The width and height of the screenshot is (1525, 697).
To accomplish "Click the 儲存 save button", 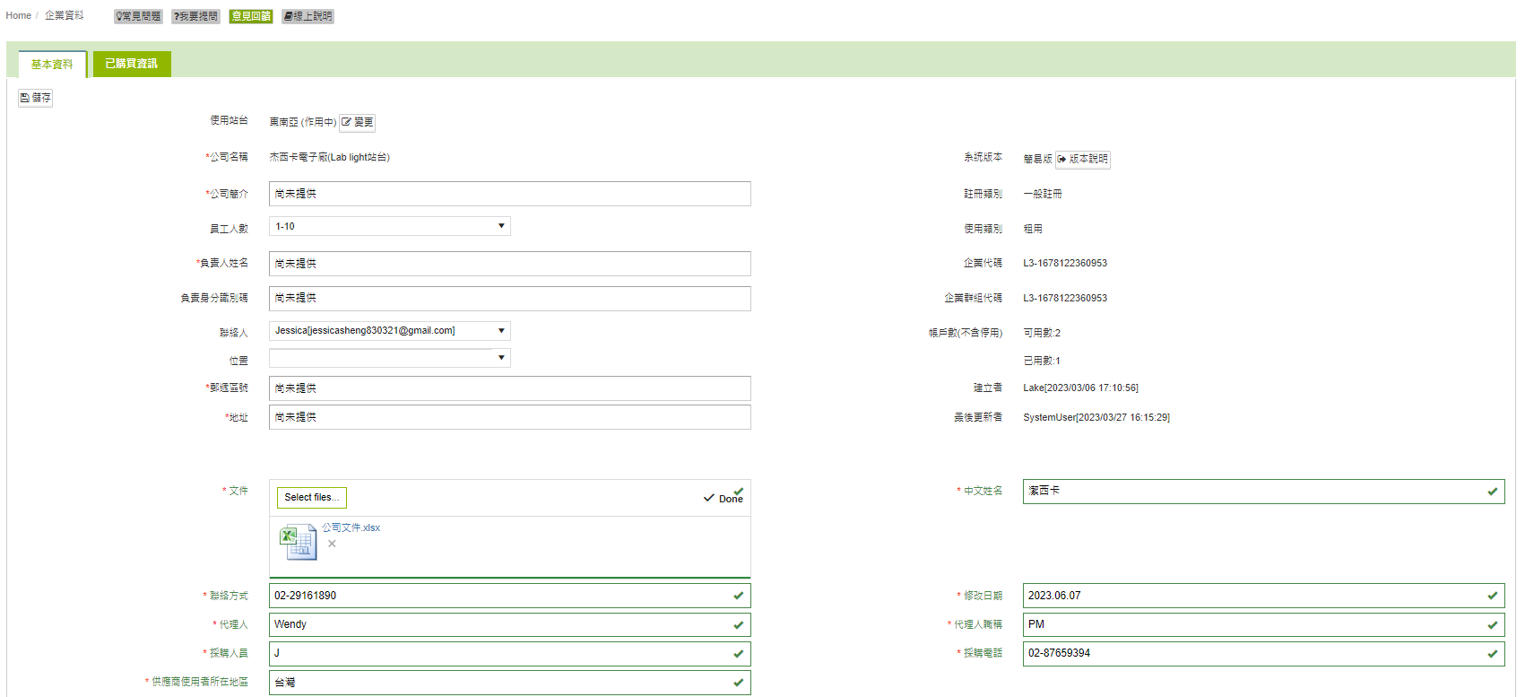I will click(36, 98).
